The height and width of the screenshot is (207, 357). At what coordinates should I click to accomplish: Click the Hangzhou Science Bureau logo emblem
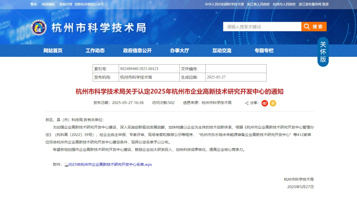tap(39, 28)
